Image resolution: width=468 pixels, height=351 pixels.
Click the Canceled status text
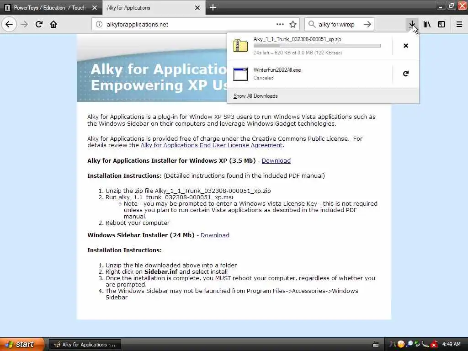(264, 78)
